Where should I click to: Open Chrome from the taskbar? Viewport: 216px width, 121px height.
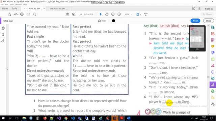(66, 118)
